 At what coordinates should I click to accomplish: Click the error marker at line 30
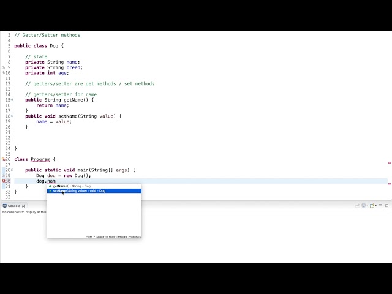(4, 181)
